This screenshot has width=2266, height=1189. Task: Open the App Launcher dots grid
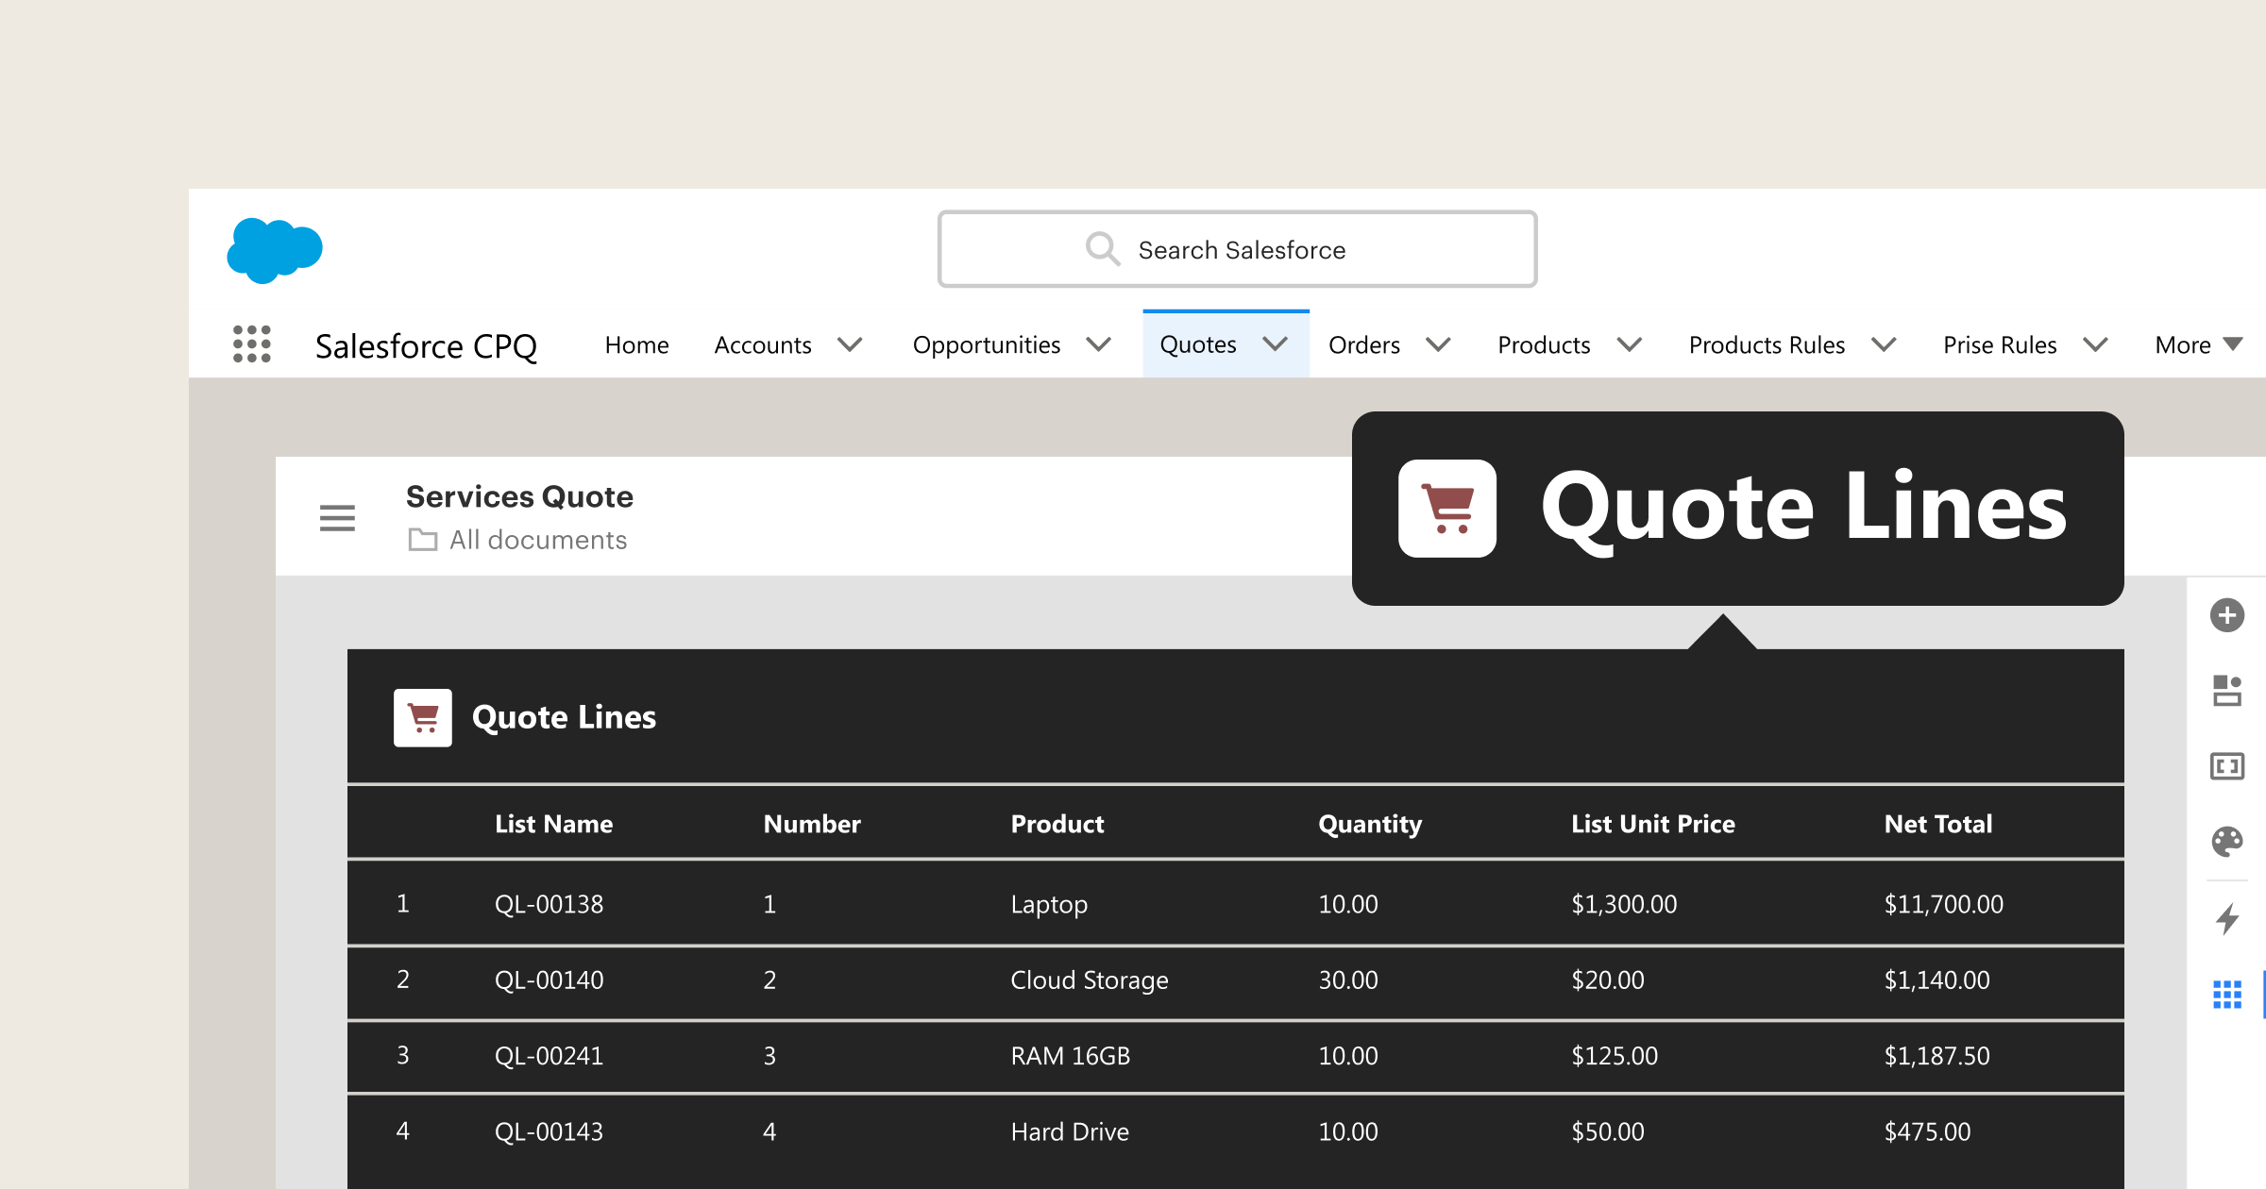pos(252,344)
